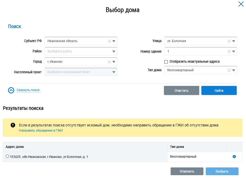Select the ул Болотная, д. 1 radio button
Image resolution: width=246 pixels, height=178 pixels.
(x=7, y=156)
